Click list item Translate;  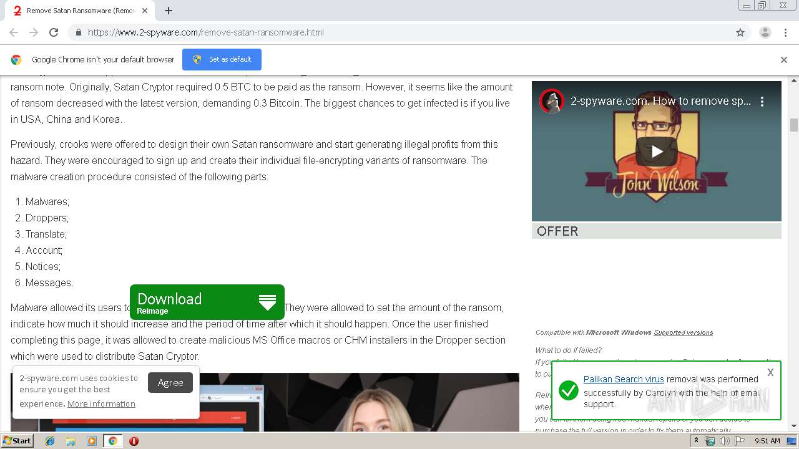(46, 234)
